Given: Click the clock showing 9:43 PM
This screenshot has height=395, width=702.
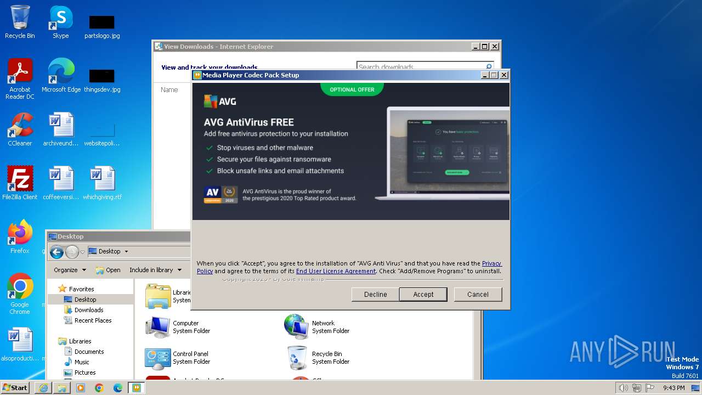Looking at the screenshot, I should point(673,388).
